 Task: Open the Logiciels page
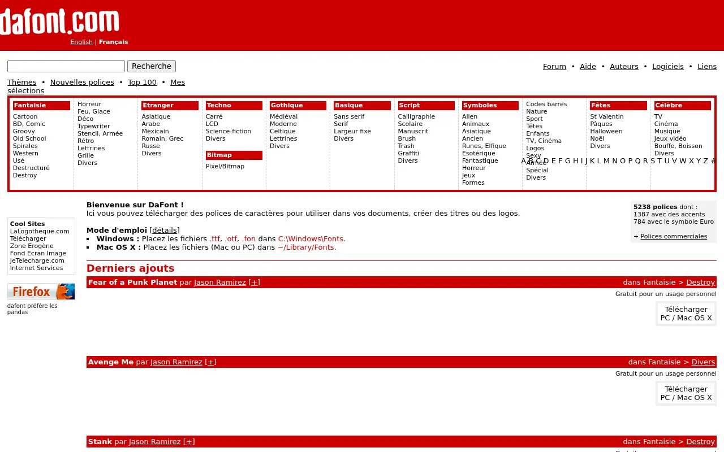pos(668,67)
